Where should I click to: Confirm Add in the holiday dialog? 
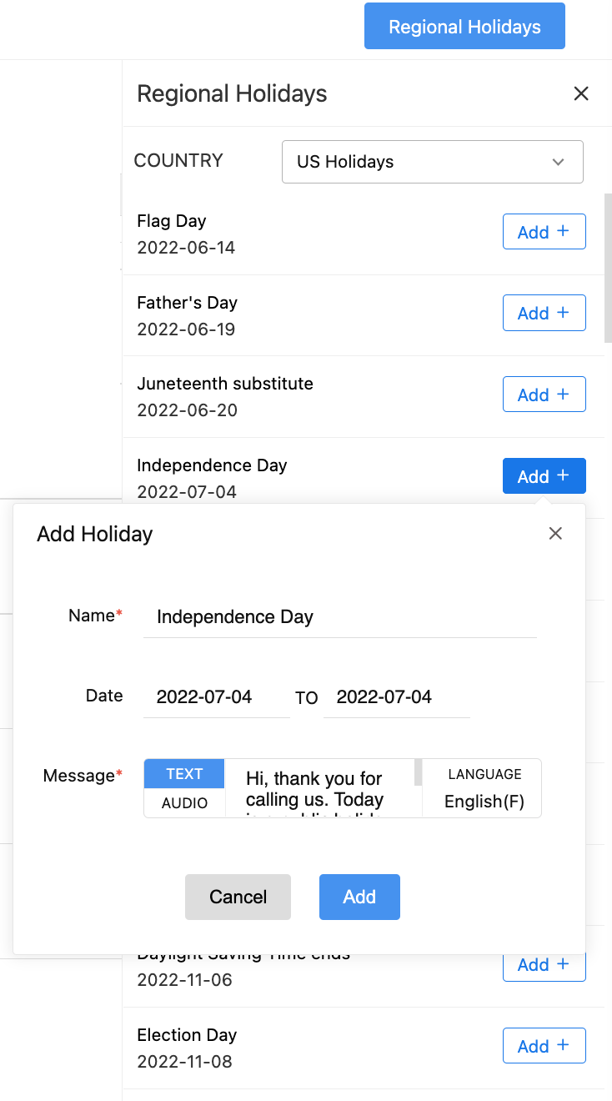click(359, 897)
